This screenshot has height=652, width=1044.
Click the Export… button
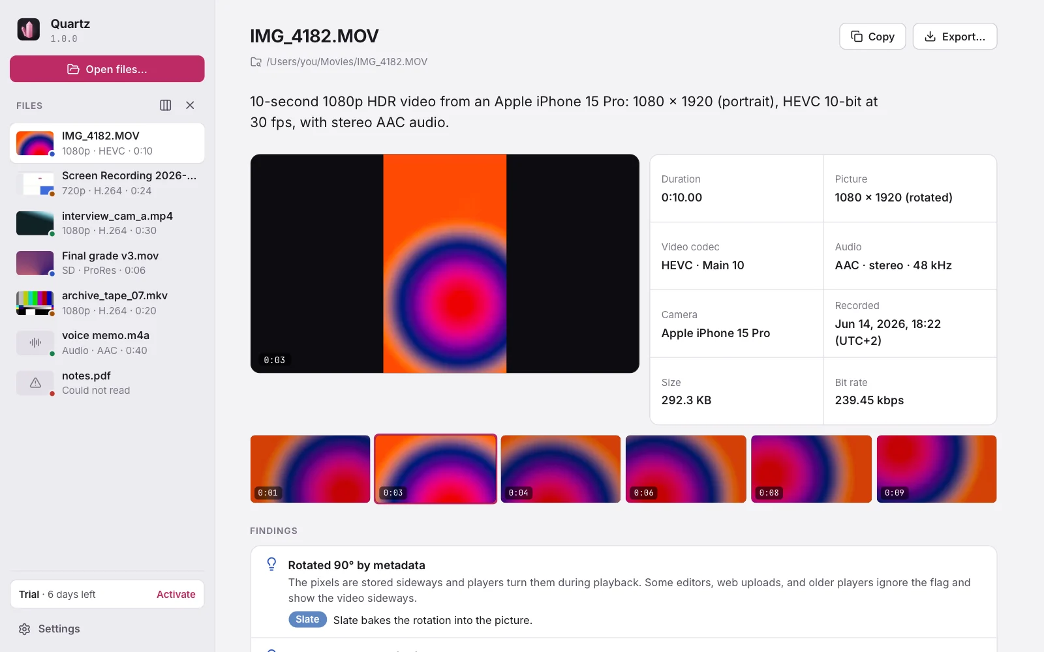point(955,37)
